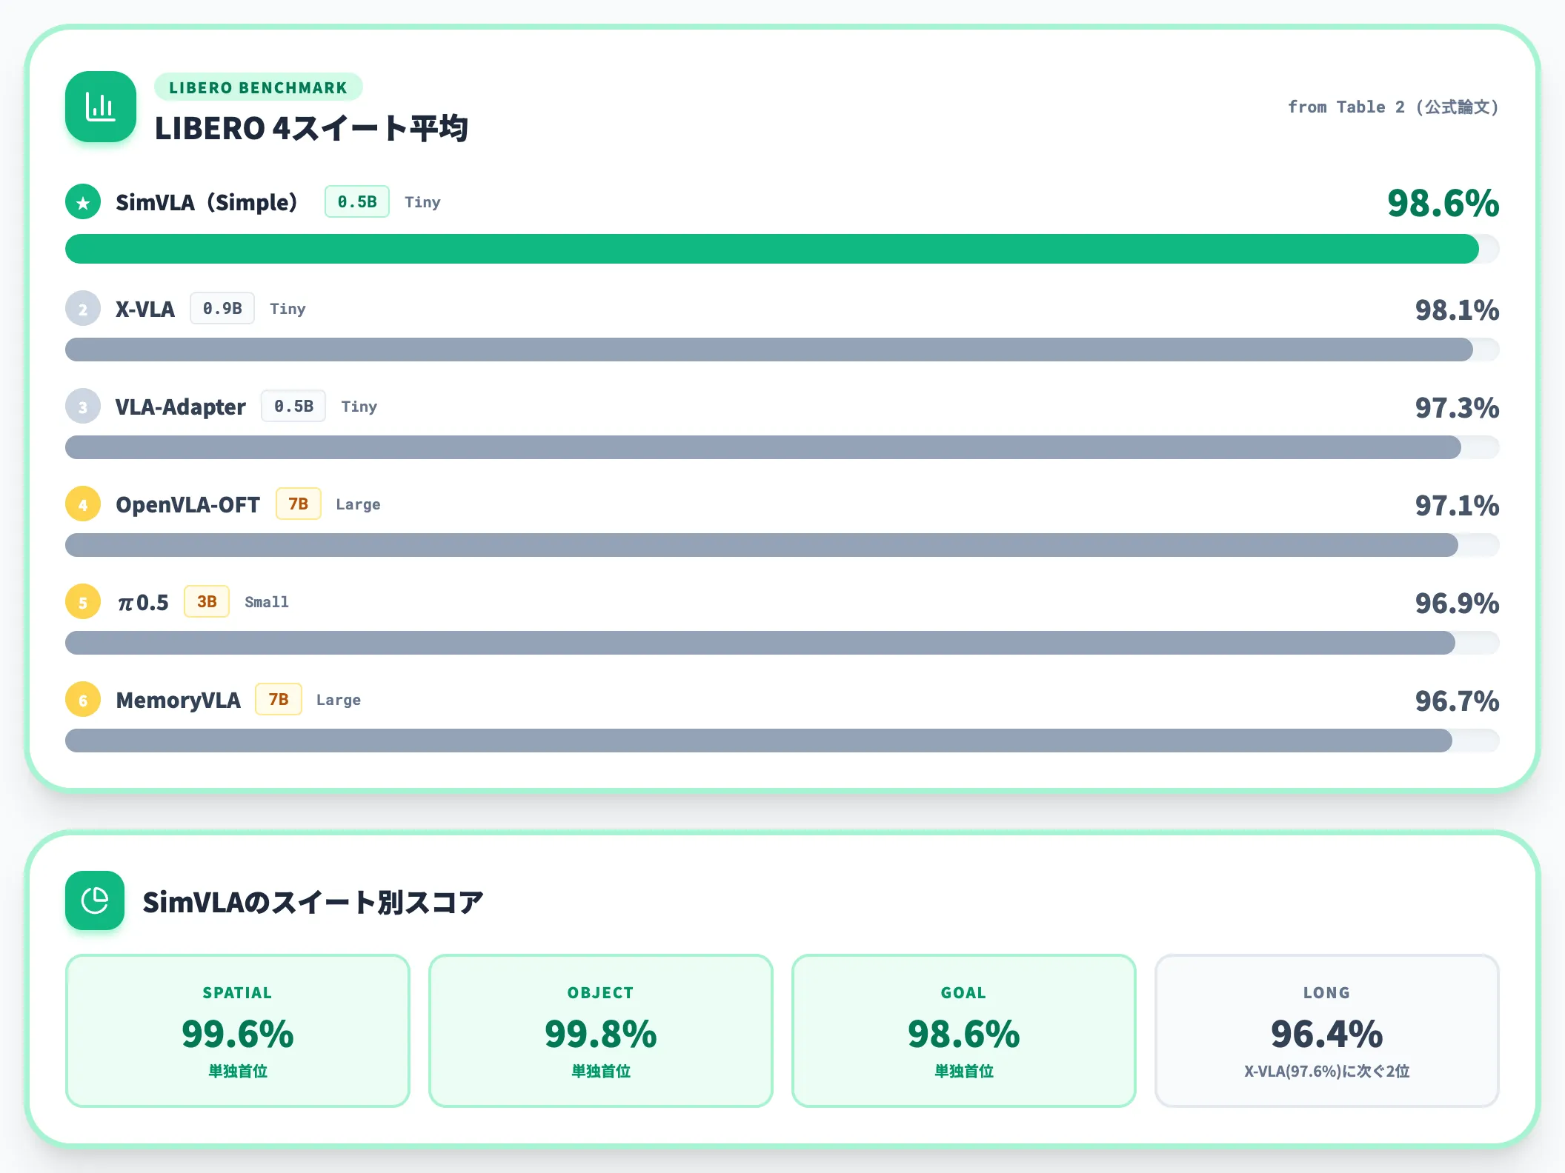Click the 0.5B size tag for VLA-Adapter
The image size is (1565, 1173).
point(293,406)
